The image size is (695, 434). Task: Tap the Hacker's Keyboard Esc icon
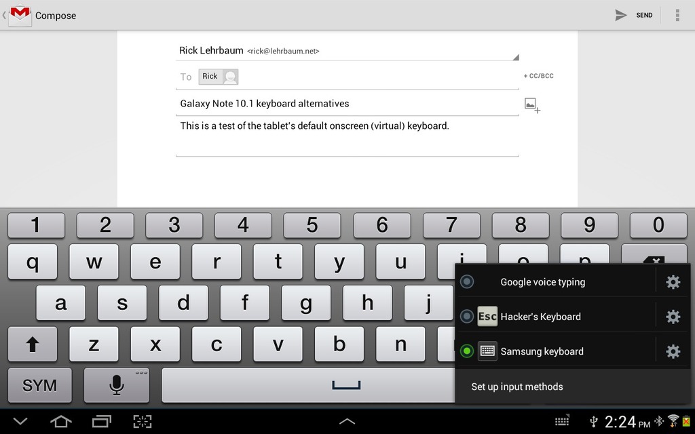click(x=487, y=316)
